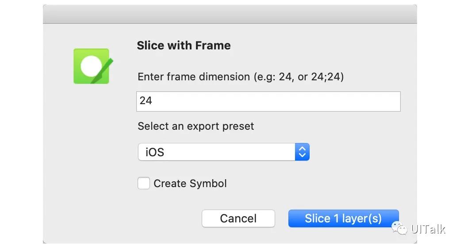
Task: Click the dialog's gray title bar
Action: pyautogui.click(x=230, y=14)
